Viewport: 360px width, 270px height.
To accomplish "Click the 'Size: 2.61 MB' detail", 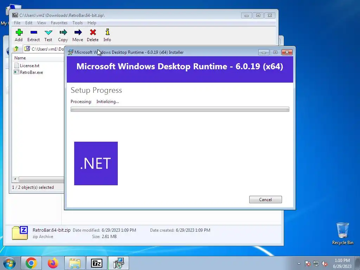I will 104,237.
